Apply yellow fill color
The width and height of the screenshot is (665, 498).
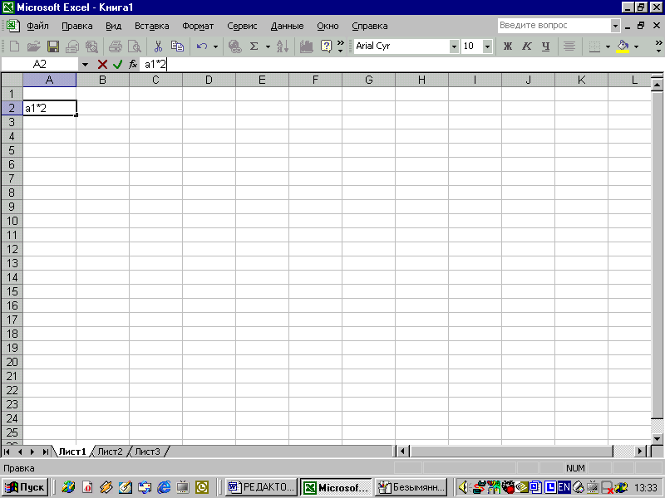tap(623, 46)
